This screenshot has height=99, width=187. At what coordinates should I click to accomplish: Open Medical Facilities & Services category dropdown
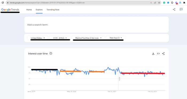tap(88, 38)
